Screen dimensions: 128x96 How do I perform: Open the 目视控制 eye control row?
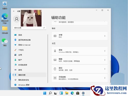(80, 78)
